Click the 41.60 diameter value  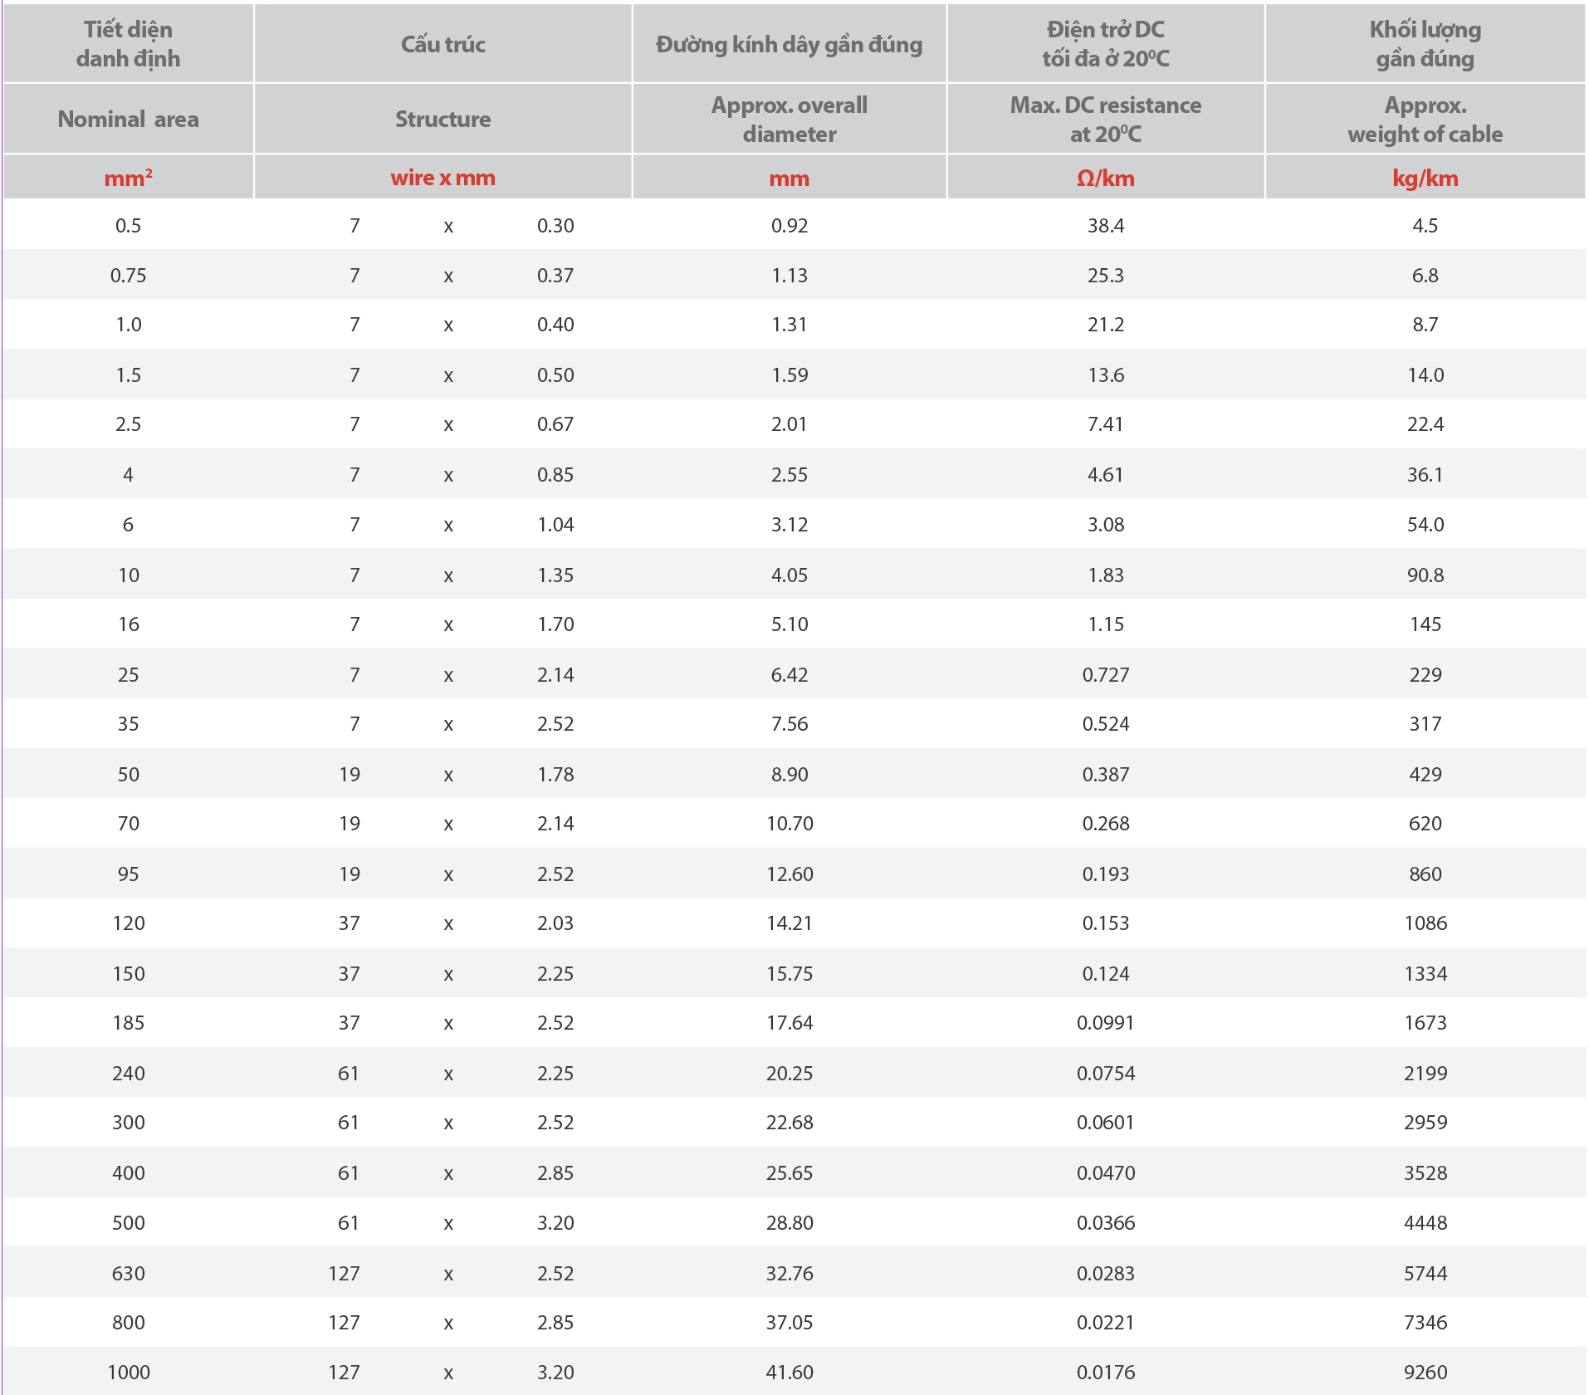789,1373
